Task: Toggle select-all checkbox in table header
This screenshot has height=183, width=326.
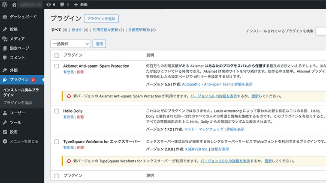Action: pos(57,56)
